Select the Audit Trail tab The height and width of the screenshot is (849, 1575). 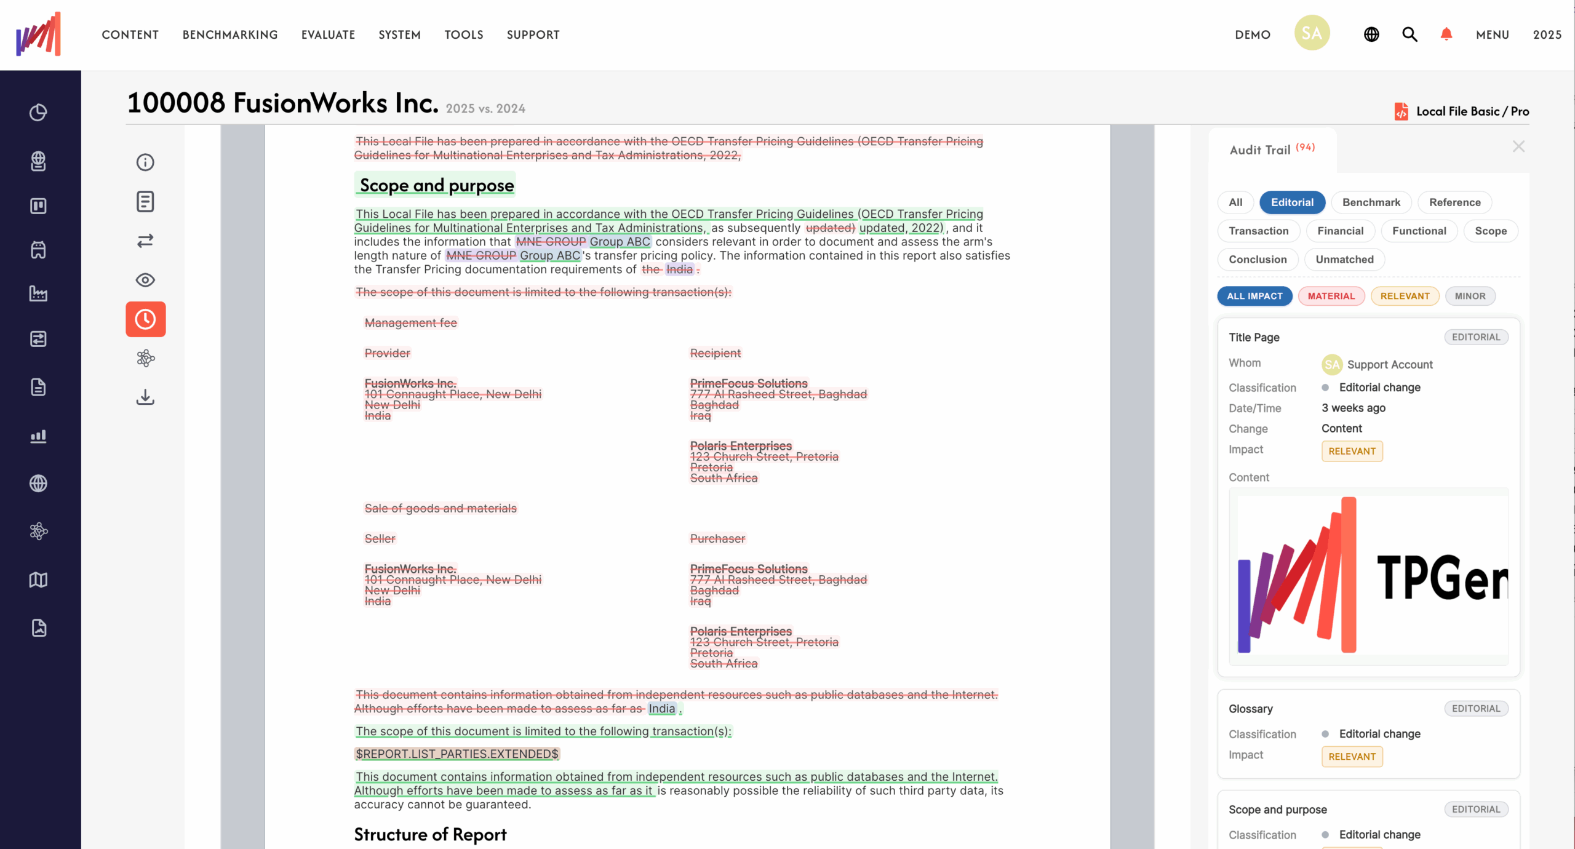(x=1272, y=149)
